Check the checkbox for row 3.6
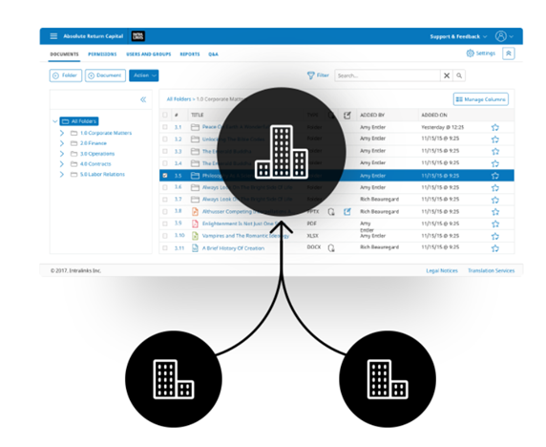Viewport: 546px width, 447px height. click(165, 187)
